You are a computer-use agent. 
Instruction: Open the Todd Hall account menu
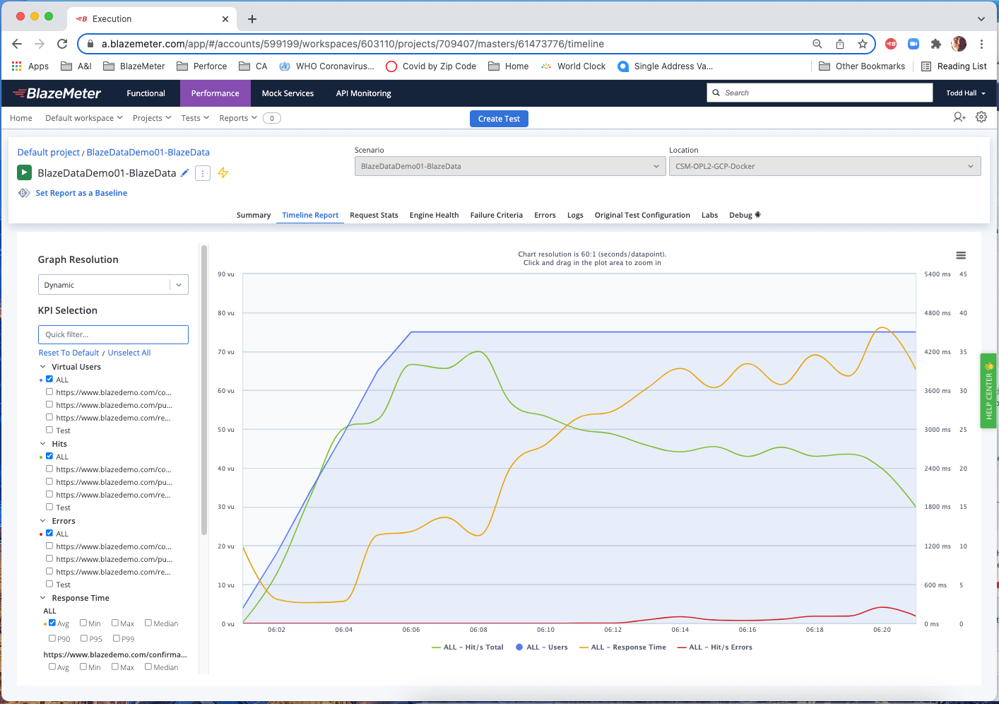(x=965, y=93)
